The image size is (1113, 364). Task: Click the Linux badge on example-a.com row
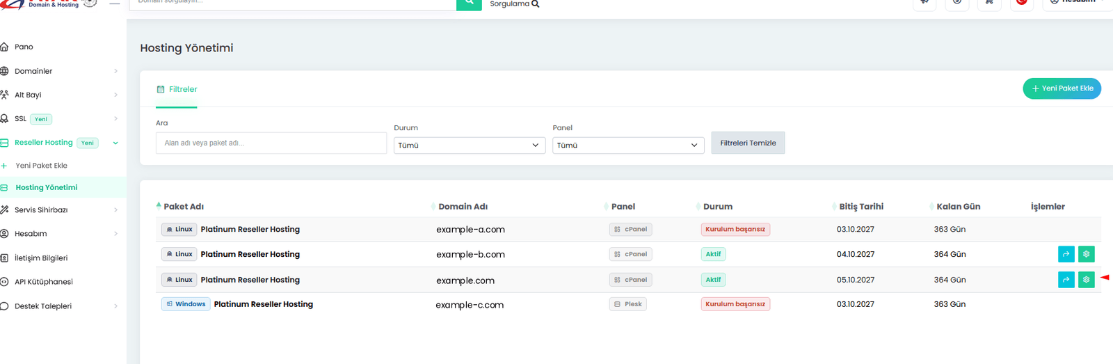pyautogui.click(x=179, y=229)
